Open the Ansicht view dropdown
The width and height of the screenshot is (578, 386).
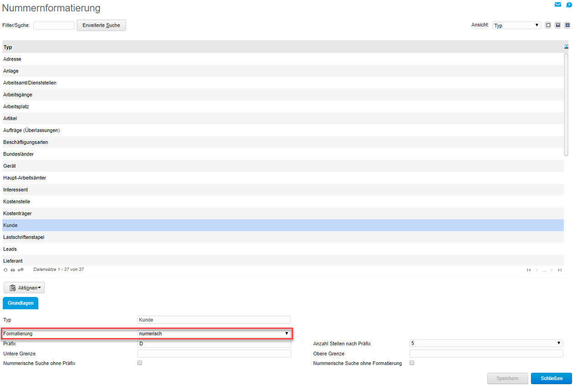(x=517, y=26)
